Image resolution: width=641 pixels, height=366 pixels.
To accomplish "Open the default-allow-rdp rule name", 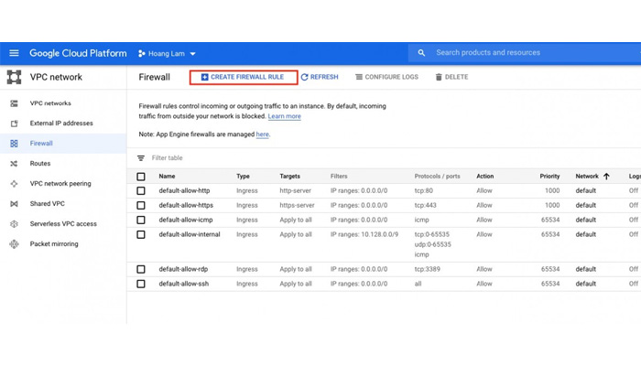I will click(x=183, y=269).
